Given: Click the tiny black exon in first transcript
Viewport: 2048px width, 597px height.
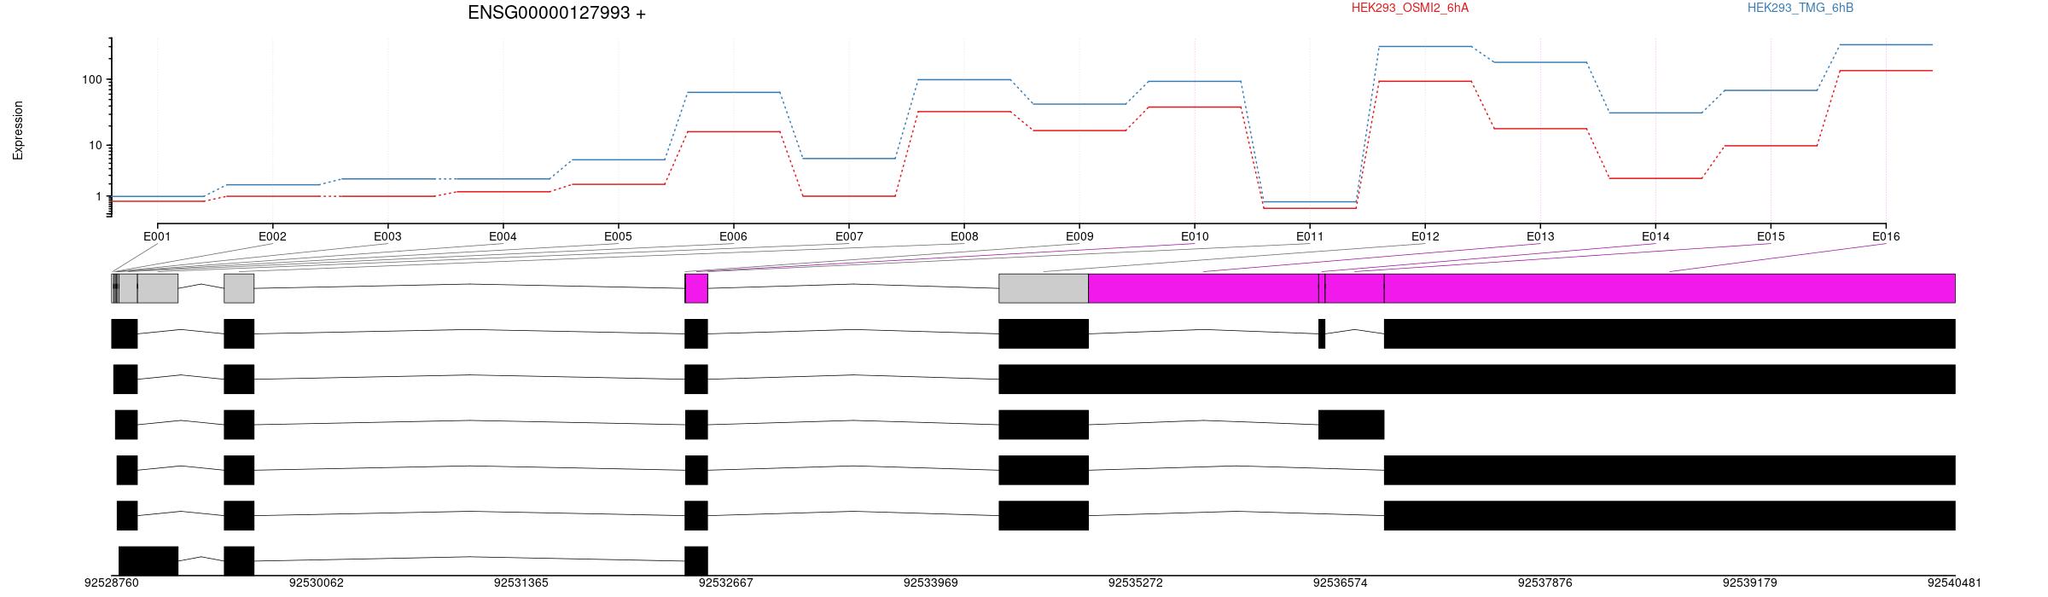Looking at the screenshot, I should [x=1322, y=333].
